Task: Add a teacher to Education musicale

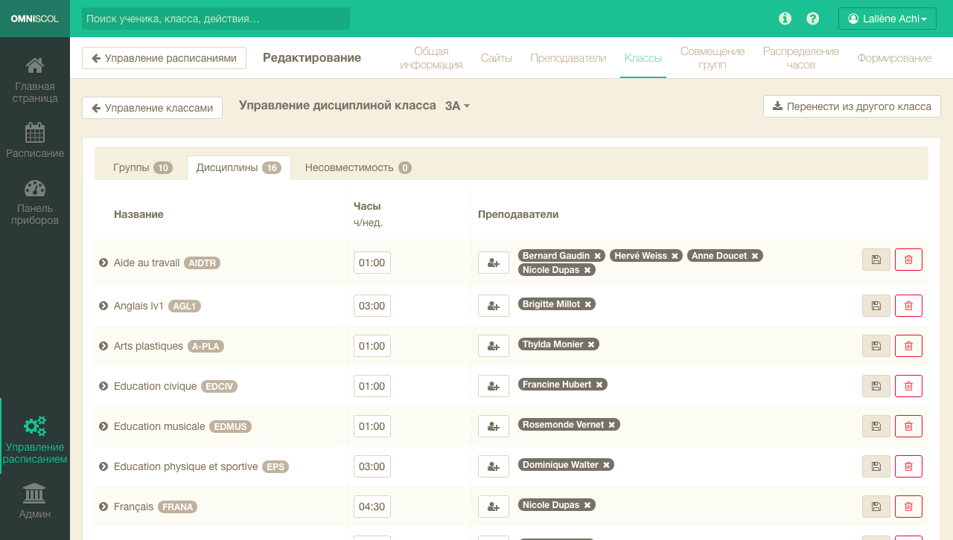Action: pyautogui.click(x=493, y=426)
